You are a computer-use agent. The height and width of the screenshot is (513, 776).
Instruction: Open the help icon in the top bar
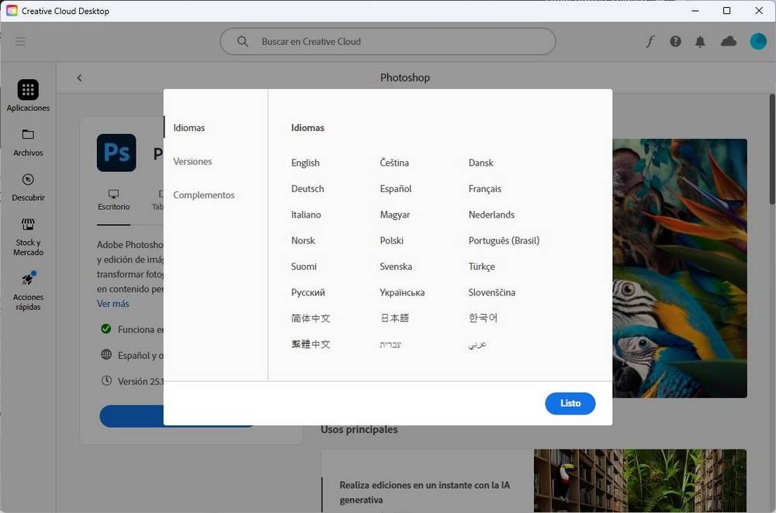(x=675, y=41)
